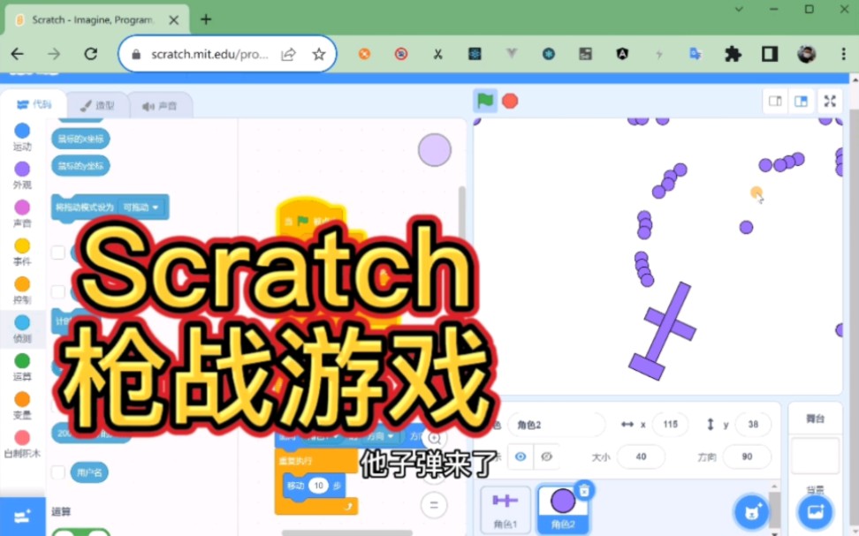Show the sprite on stage
This screenshot has height=536, width=859.
pos(521,456)
